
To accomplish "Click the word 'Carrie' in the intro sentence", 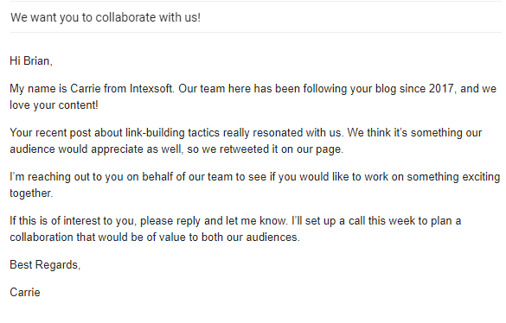I will 86,89.
